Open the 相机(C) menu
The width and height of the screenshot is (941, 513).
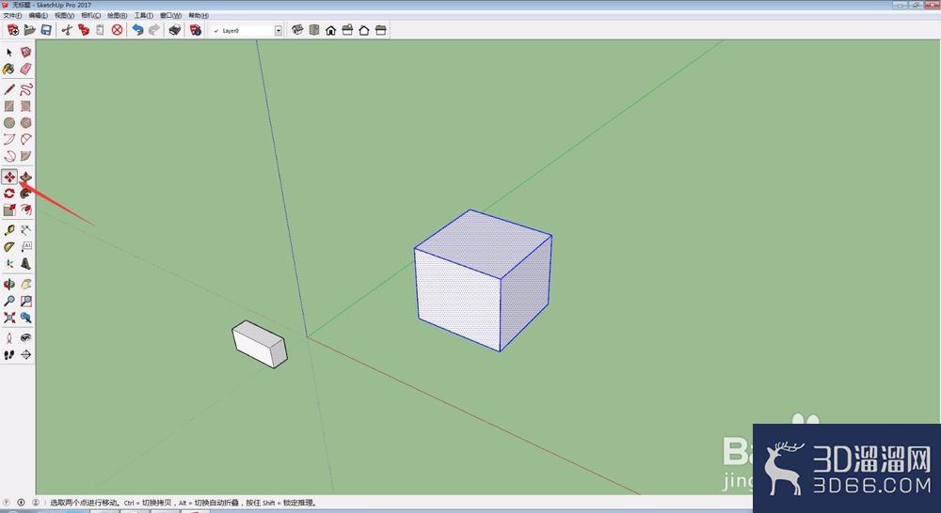pos(90,16)
